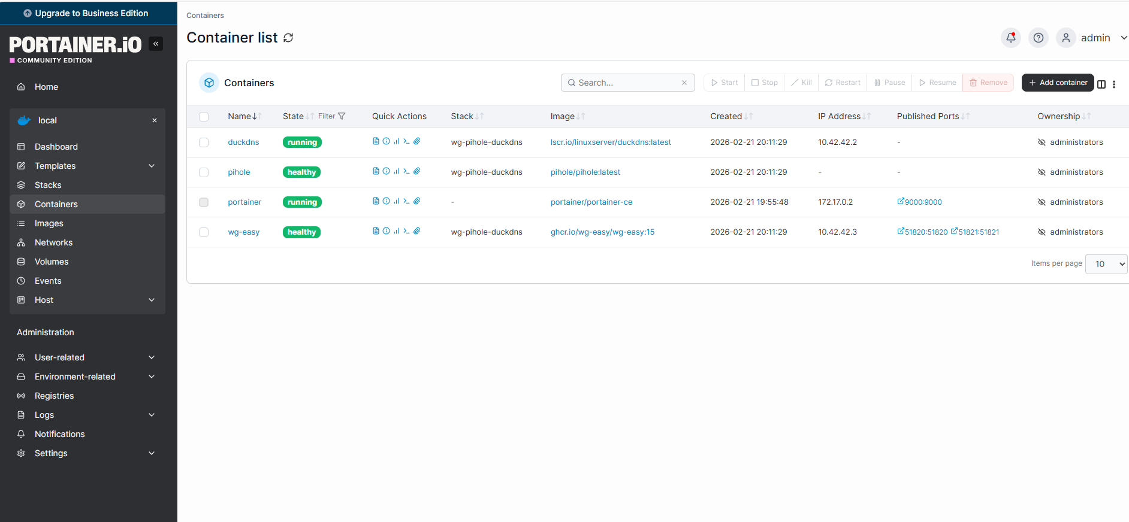Select the duckdns container checkbox
The image size is (1129, 522).
tap(204, 142)
